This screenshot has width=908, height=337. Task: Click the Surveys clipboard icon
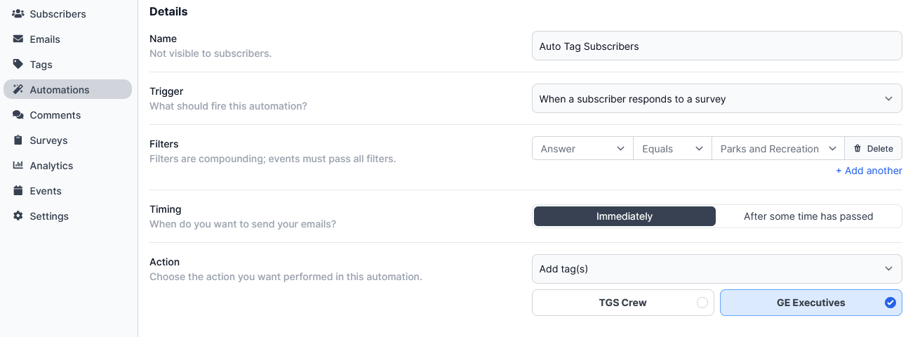[x=18, y=140]
